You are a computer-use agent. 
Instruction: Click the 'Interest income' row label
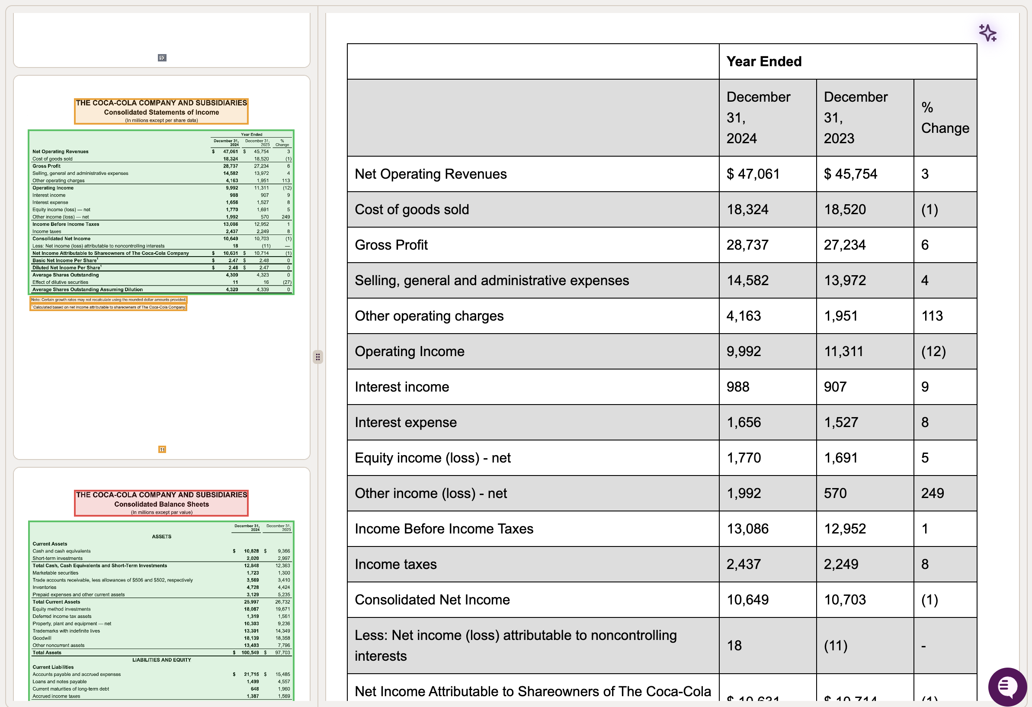(x=533, y=387)
